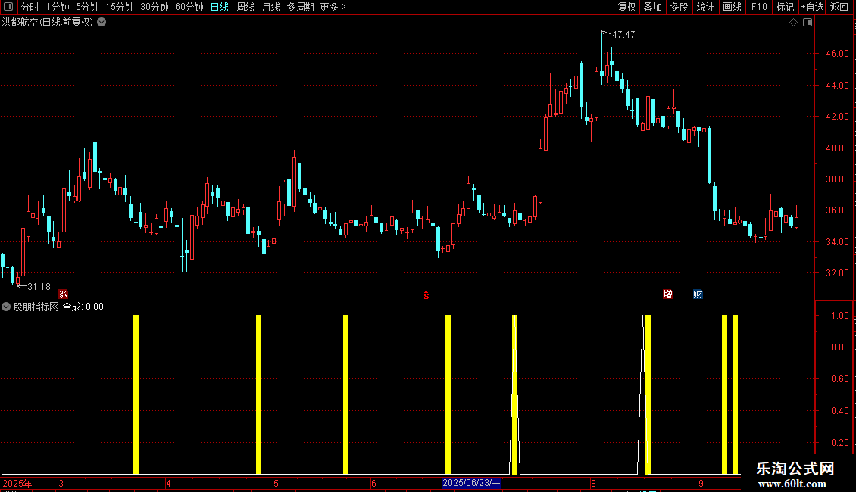The image size is (856, 492).
Task: Click the 42.00 price axis label
Action: (x=837, y=116)
